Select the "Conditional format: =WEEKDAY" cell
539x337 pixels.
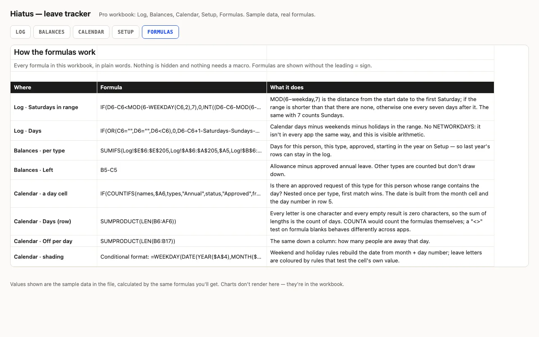click(x=182, y=257)
